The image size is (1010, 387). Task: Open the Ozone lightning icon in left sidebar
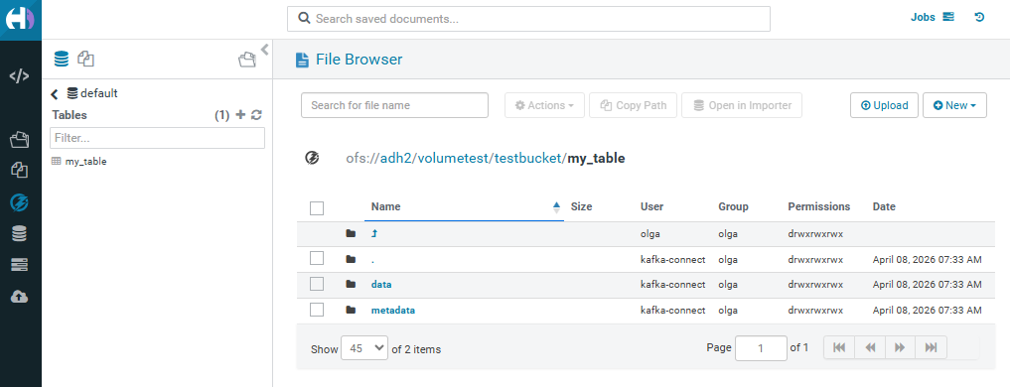pyautogui.click(x=19, y=202)
